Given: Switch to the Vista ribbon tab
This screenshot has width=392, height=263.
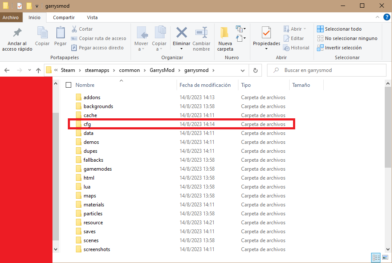Looking at the screenshot, I should 92,17.
